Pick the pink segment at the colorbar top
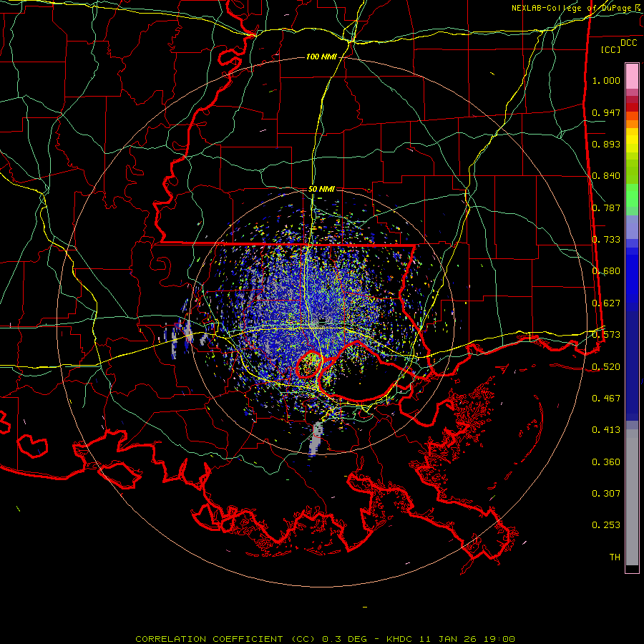The image size is (644, 644). pos(632,76)
